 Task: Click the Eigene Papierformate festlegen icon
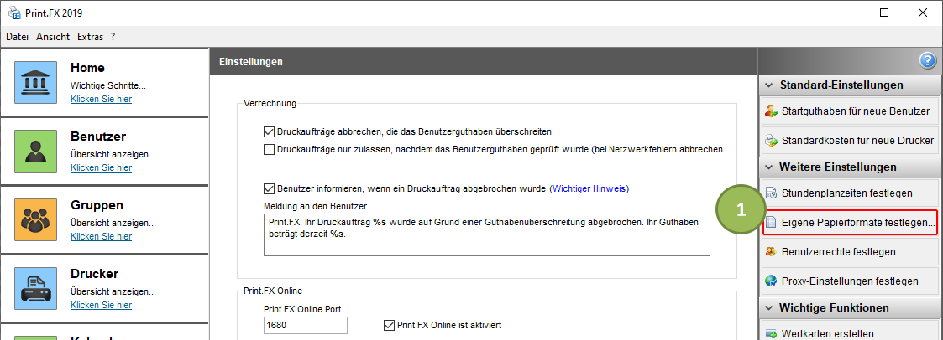(x=771, y=223)
